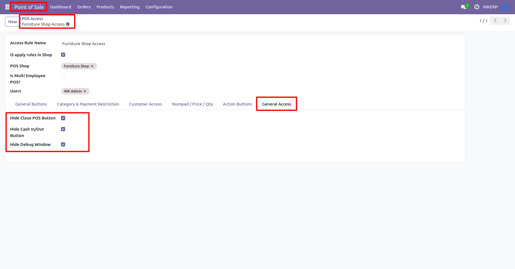The width and height of the screenshot is (515, 269).
Task: Enable Is Multi Employee POS checkbox
Action: tap(63, 76)
